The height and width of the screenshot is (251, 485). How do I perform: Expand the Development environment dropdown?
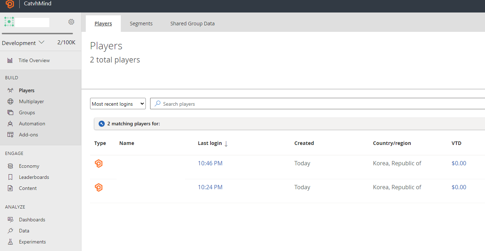point(23,43)
